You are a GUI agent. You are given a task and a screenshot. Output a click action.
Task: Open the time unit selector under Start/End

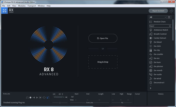[x=90, y=103]
